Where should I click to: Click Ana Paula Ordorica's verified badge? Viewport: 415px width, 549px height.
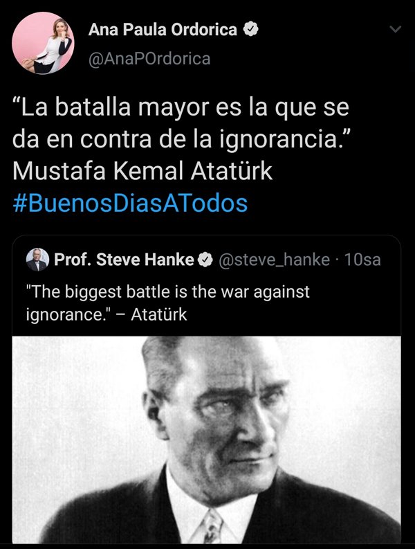pyautogui.click(x=250, y=29)
